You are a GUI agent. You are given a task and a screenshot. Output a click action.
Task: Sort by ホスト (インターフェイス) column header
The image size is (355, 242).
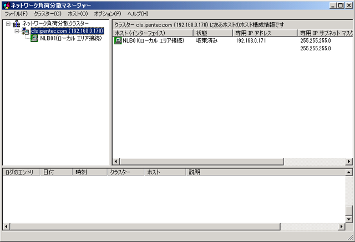point(153,33)
